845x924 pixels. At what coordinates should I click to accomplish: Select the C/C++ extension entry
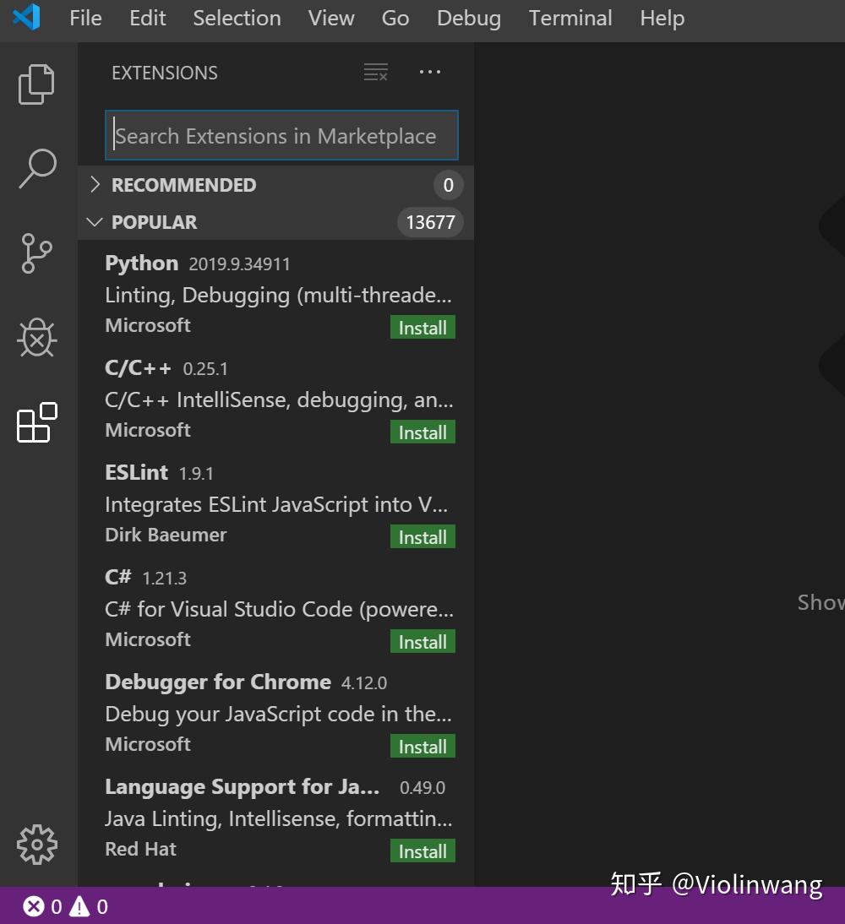coord(253,399)
